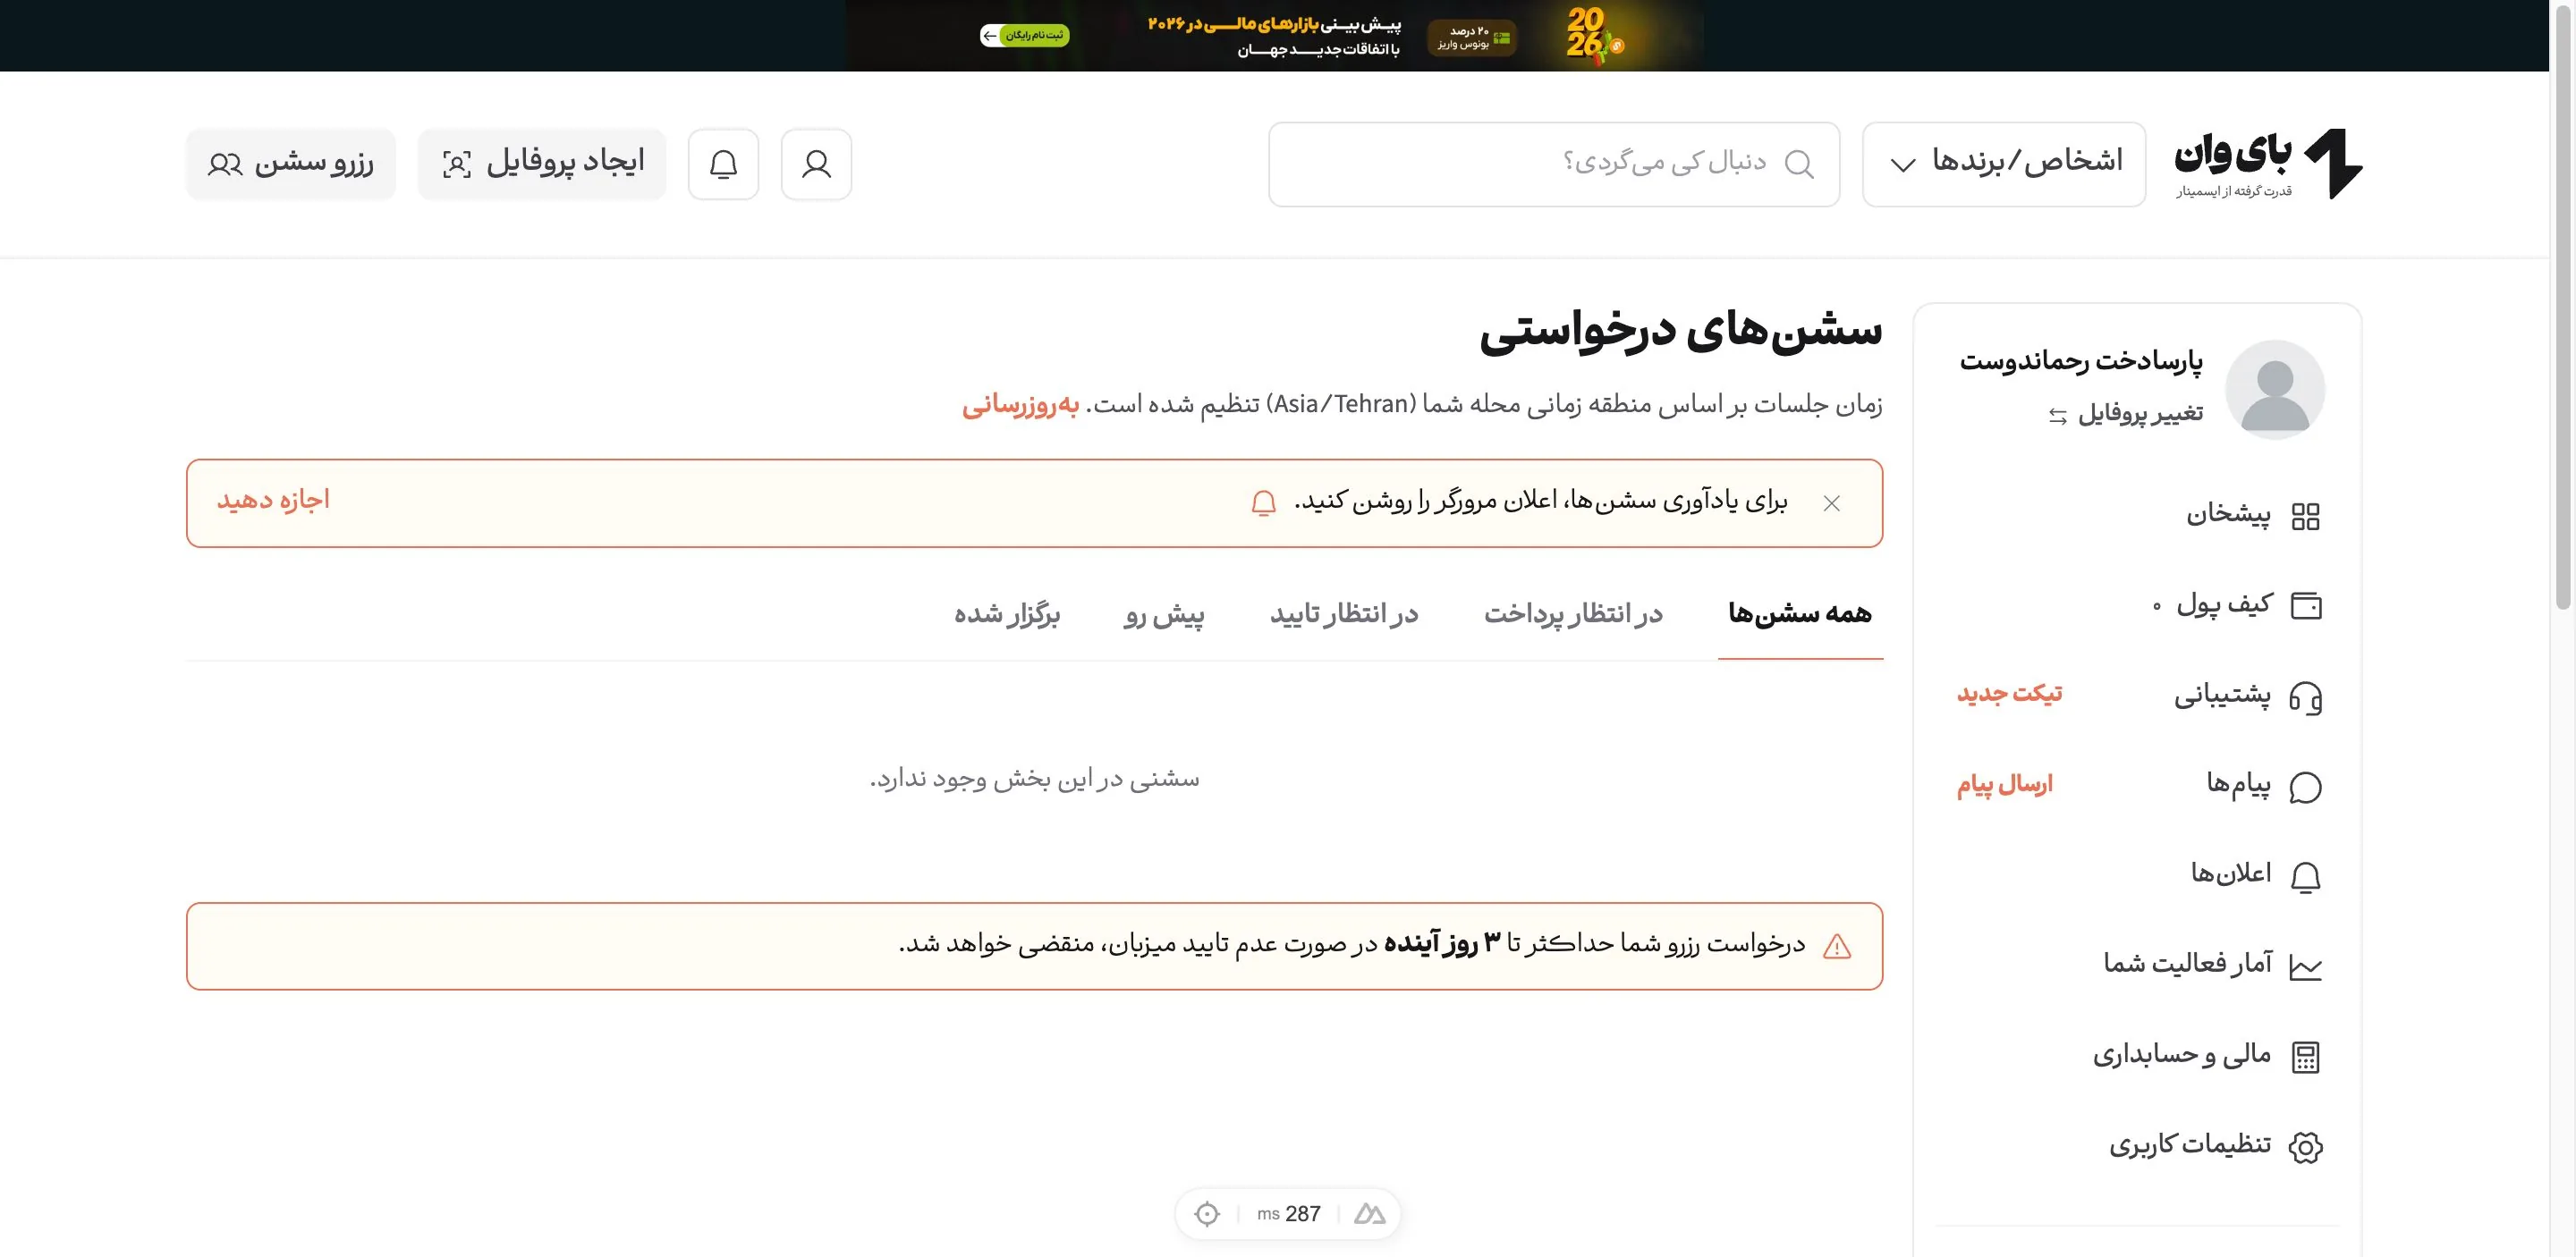Screen dimensions: 2576x1257
Task: Click the mountain logo in bottom widget
Action: pyautogui.click(x=1369, y=1213)
